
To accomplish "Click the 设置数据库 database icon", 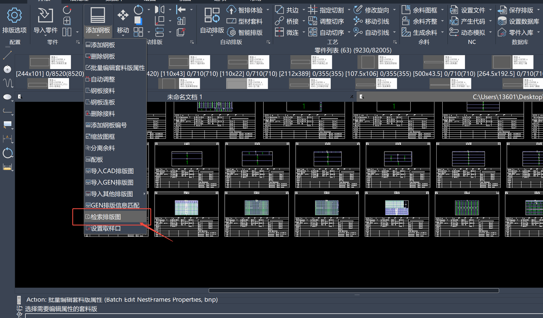I will [x=502, y=21].
